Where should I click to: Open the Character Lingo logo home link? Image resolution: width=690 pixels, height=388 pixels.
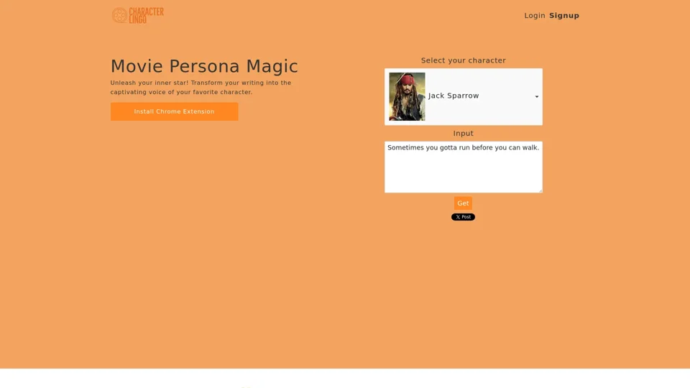pos(137,15)
